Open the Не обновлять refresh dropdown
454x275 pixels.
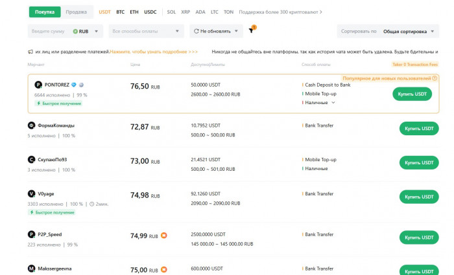click(x=216, y=31)
